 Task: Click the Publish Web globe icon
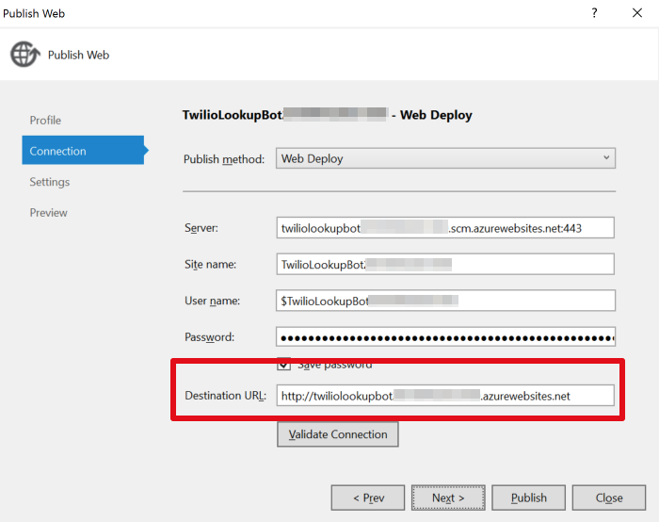click(x=25, y=55)
